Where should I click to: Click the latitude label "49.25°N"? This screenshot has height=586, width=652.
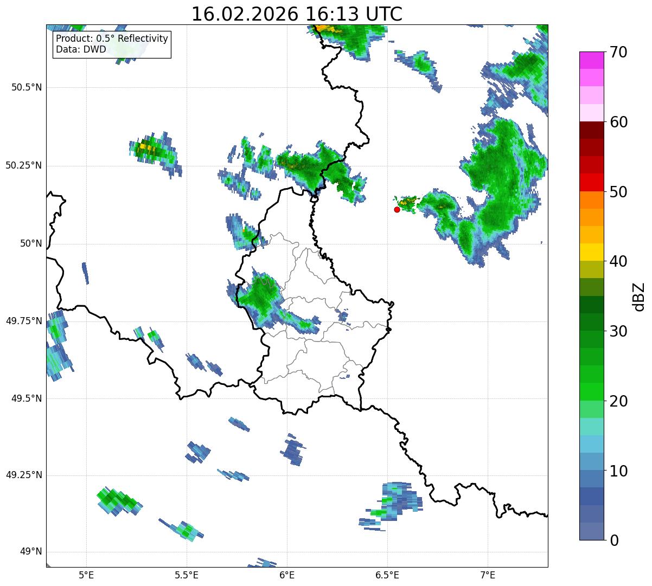(x=24, y=475)
